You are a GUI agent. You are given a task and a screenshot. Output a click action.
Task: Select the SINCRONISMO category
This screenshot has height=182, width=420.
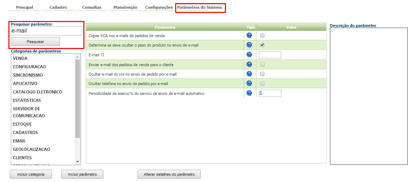tap(28, 75)
